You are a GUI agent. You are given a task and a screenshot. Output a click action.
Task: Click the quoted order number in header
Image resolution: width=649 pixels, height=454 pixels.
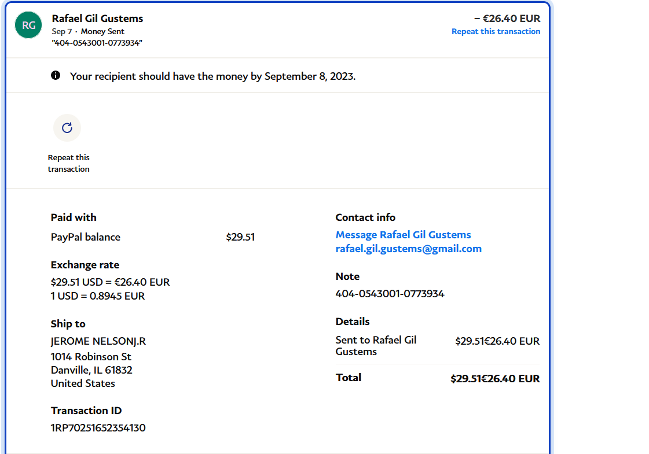pos(97,43)
